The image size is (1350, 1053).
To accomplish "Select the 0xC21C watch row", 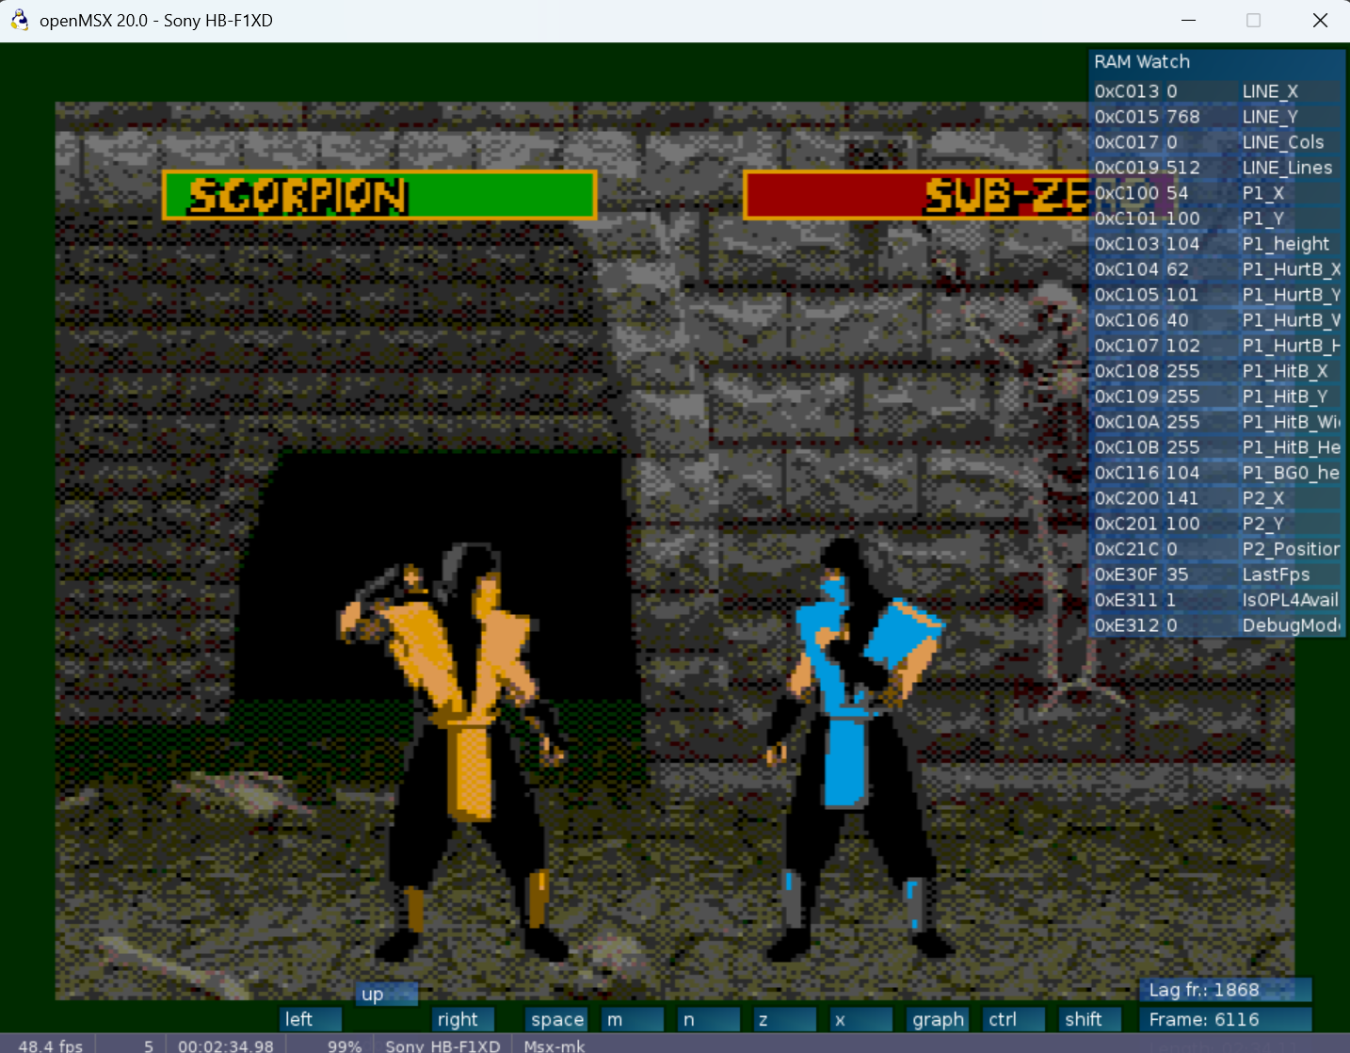I will pyautogui.click(x=1216, y=549).
